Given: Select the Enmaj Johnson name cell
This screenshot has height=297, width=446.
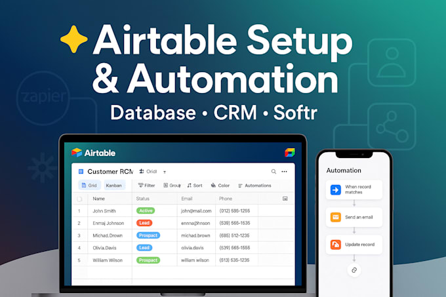Looking at the screenshot, I should click(x=108, y=223).
